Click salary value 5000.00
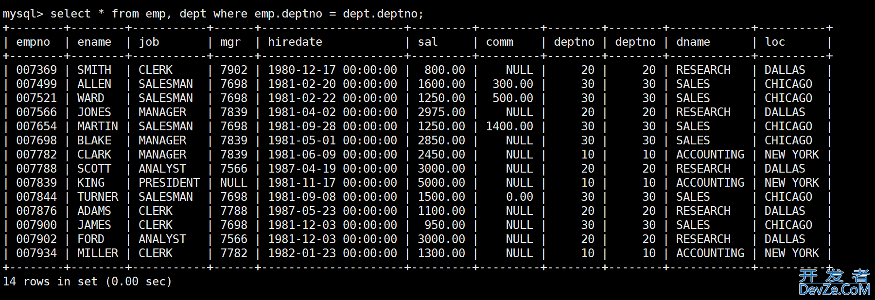The height and width of the screenshot is (300, 875). (441, 183)
